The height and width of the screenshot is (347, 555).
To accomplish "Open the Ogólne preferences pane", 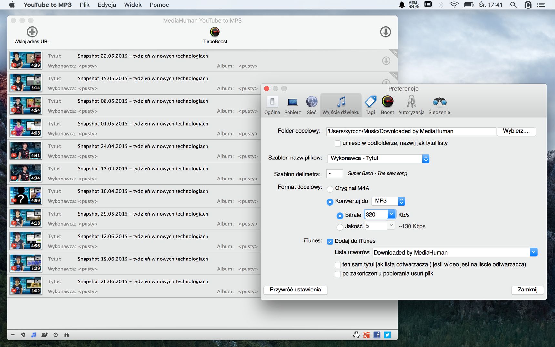I will pos(272,105).
